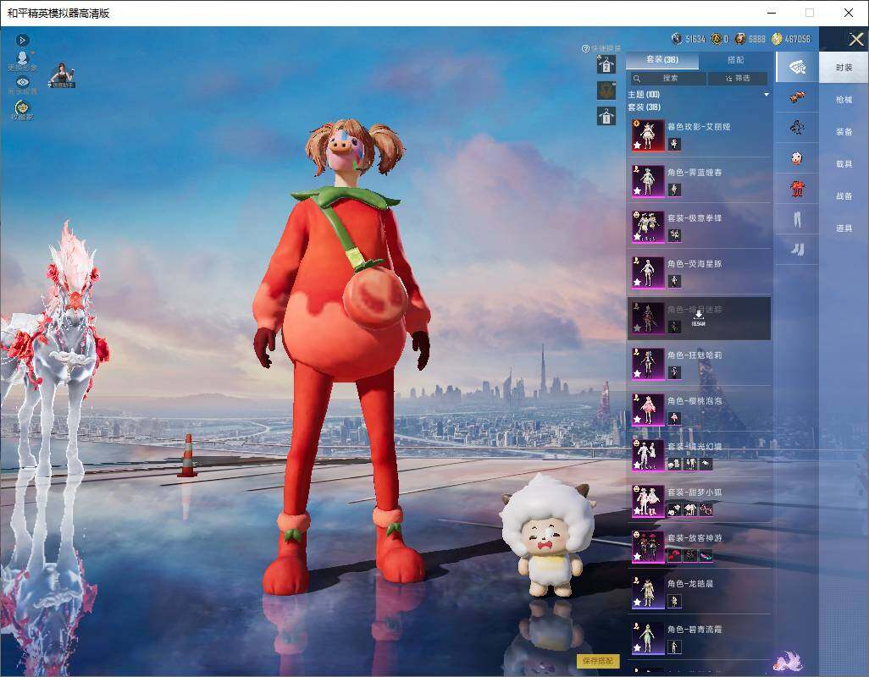Open the 筛选 filter control

[739, 79]
